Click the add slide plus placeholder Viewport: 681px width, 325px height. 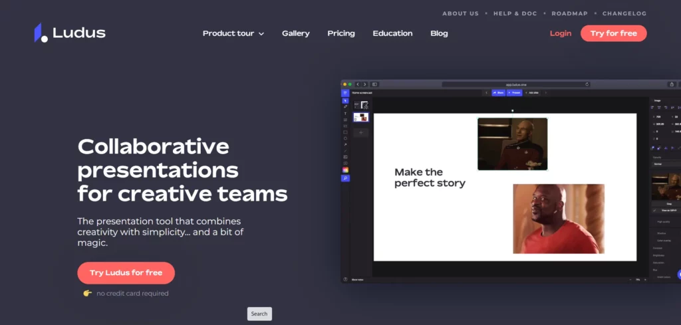coord(360,133)
